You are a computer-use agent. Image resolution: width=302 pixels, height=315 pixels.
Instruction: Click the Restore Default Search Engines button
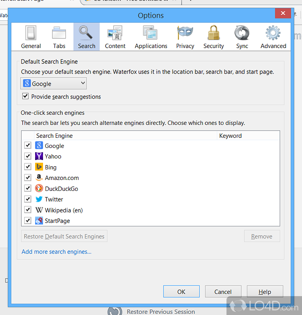point(64,236)
